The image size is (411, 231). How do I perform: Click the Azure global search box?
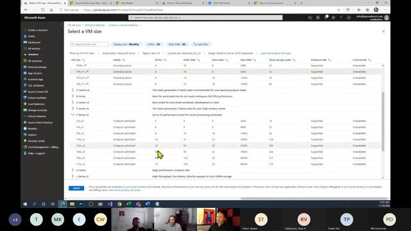[205, 17]
